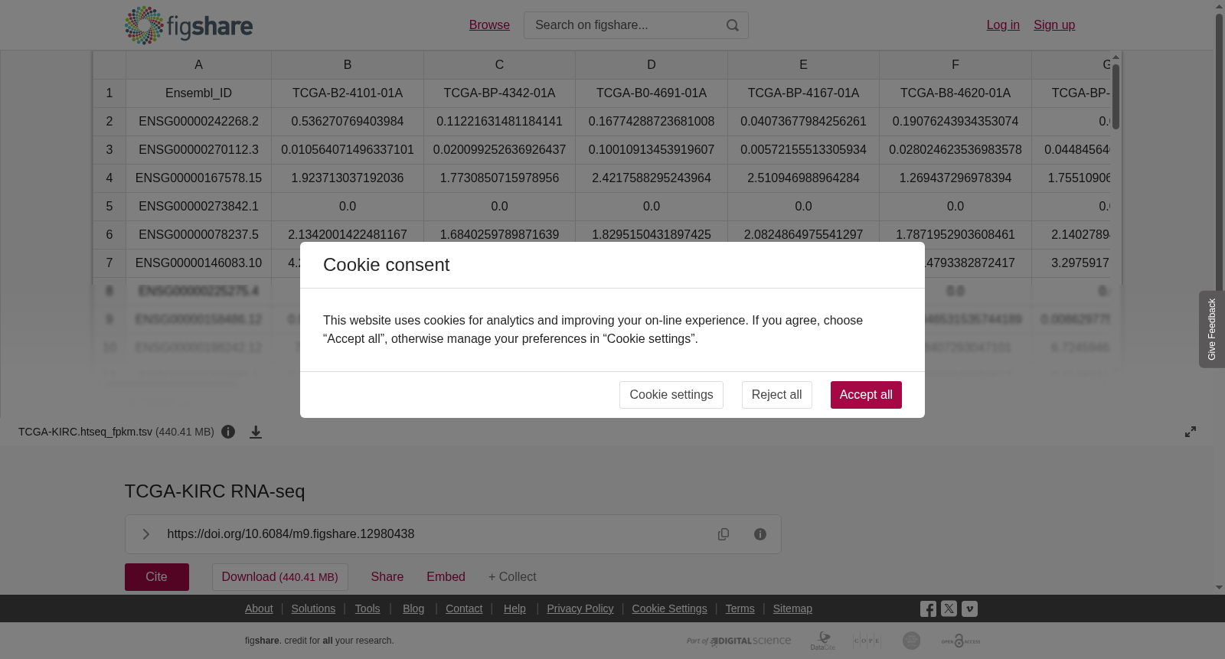Viewport: 1225px width, 659px height.
Task: Click cell TCGA-B2-4101-01A
Action: [348, 93]
